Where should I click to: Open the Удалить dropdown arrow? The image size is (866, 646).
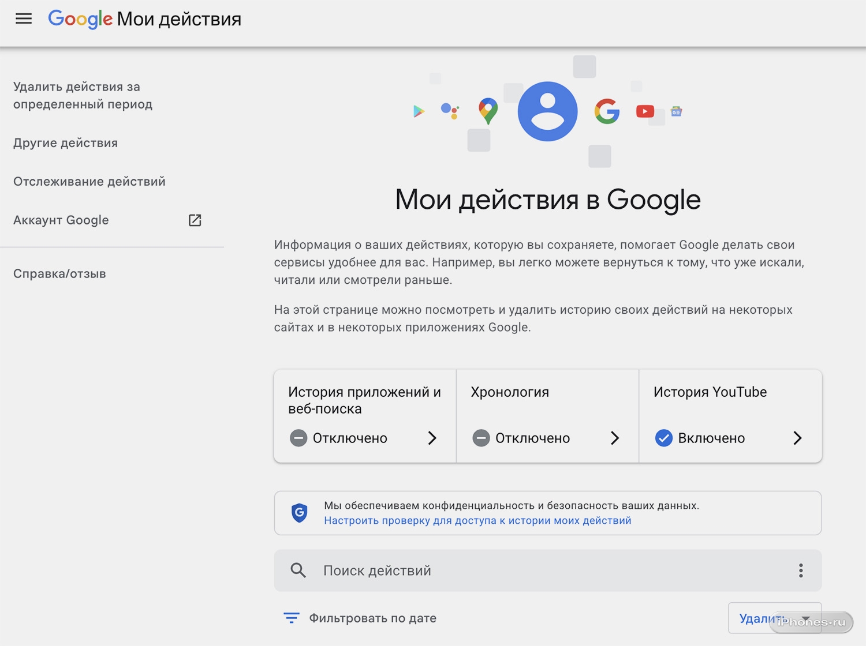(x=806, y=618)
